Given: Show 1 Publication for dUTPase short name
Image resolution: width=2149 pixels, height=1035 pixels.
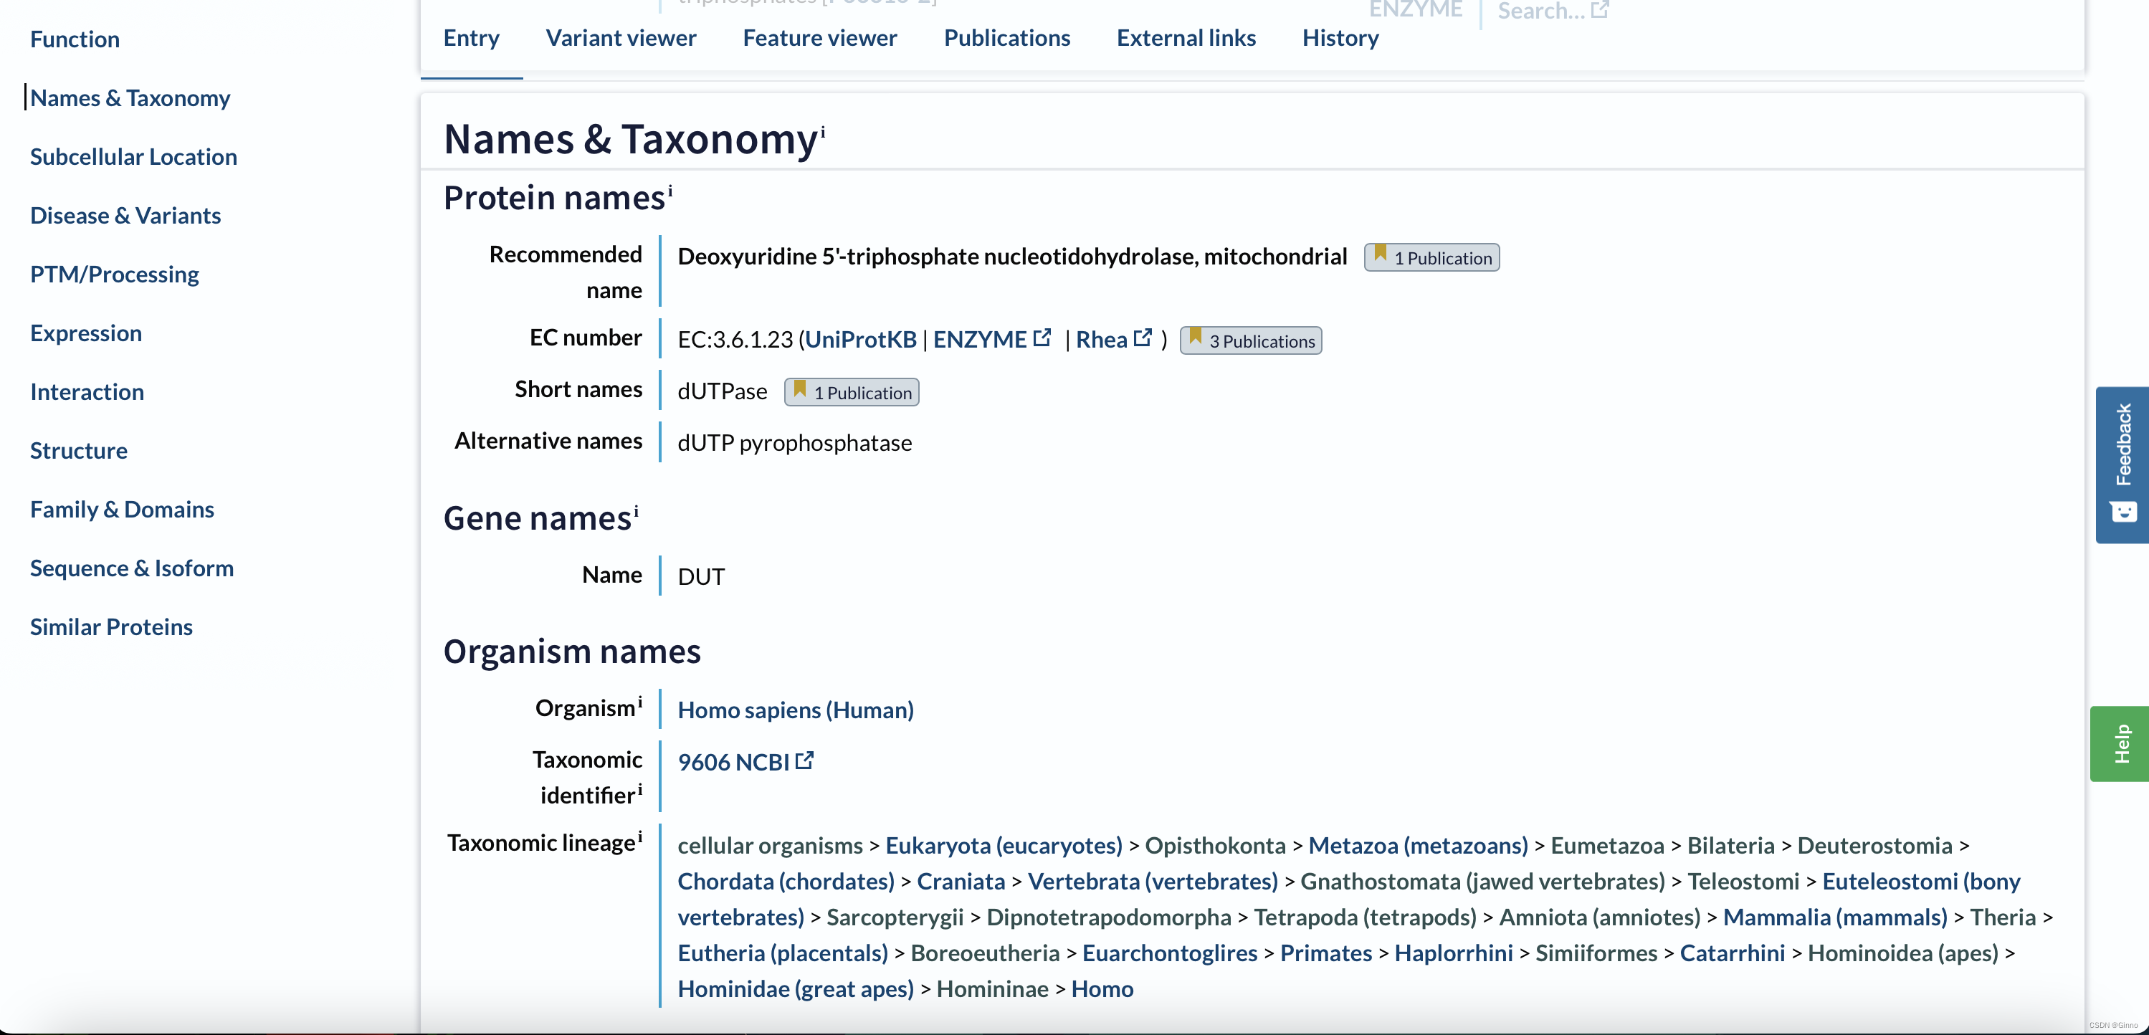Looking at the screenshot, I should tap(852, 392).
